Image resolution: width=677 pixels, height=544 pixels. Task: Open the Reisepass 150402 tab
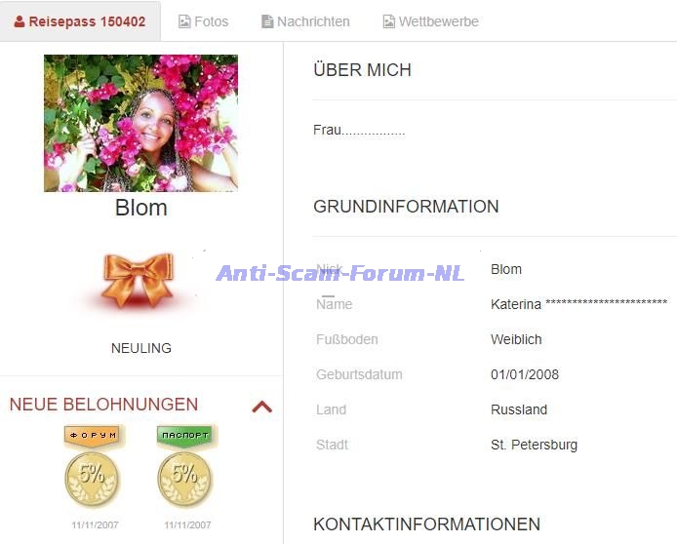pos(80,21)
